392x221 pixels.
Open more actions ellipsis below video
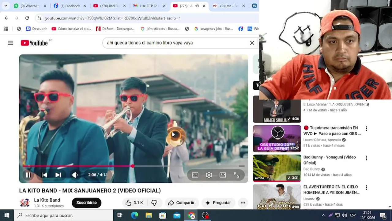[243, 203]
